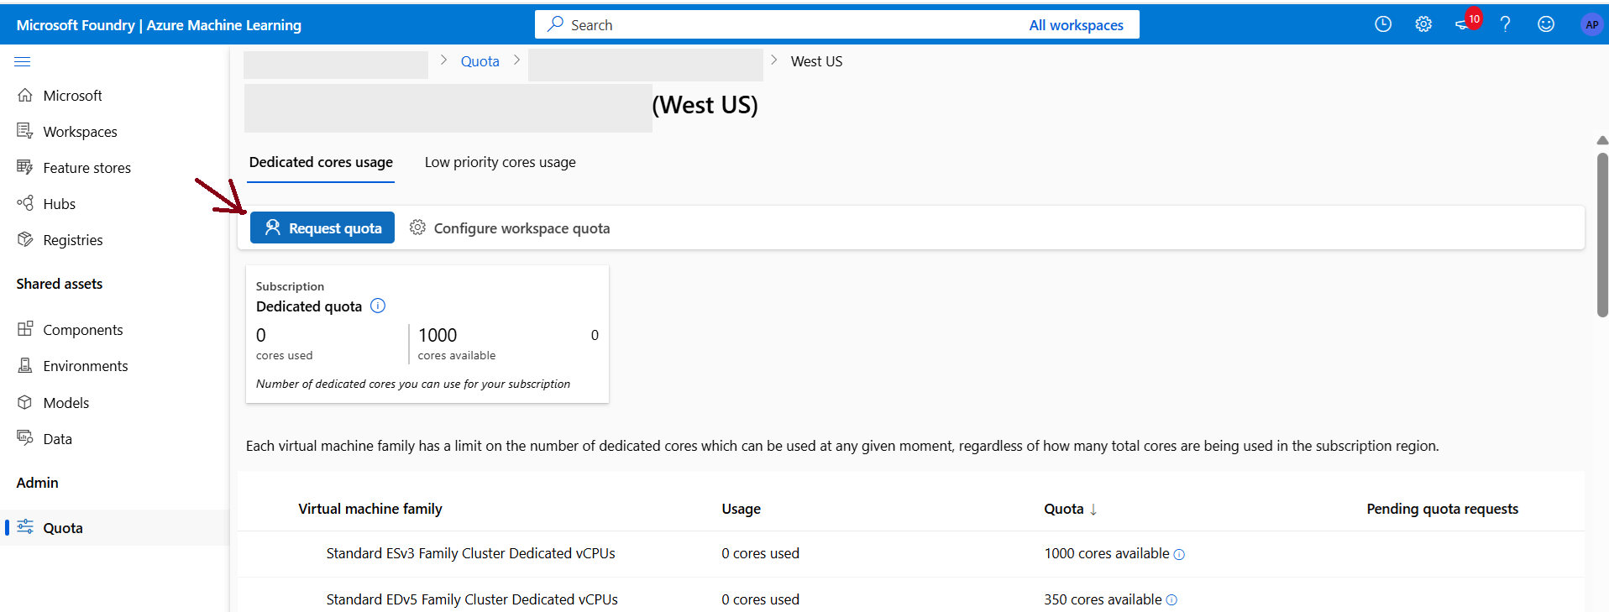The height and width of the screenshot is (612, 1609).
Task: Open help question mark icon
Action: click(1505, 24)
